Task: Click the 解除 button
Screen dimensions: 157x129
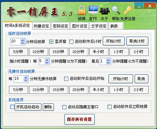Action: click(48, 107)
